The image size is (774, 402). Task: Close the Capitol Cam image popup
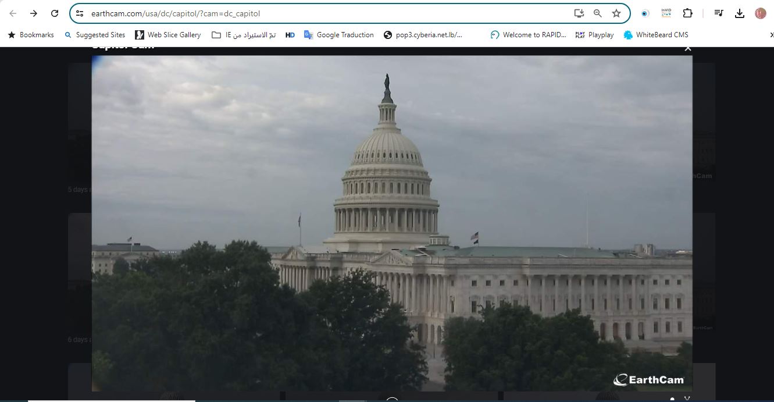pos(688,48)
